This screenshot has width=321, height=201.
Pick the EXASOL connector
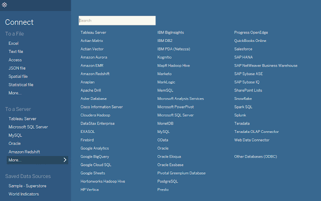pos(88,131)
